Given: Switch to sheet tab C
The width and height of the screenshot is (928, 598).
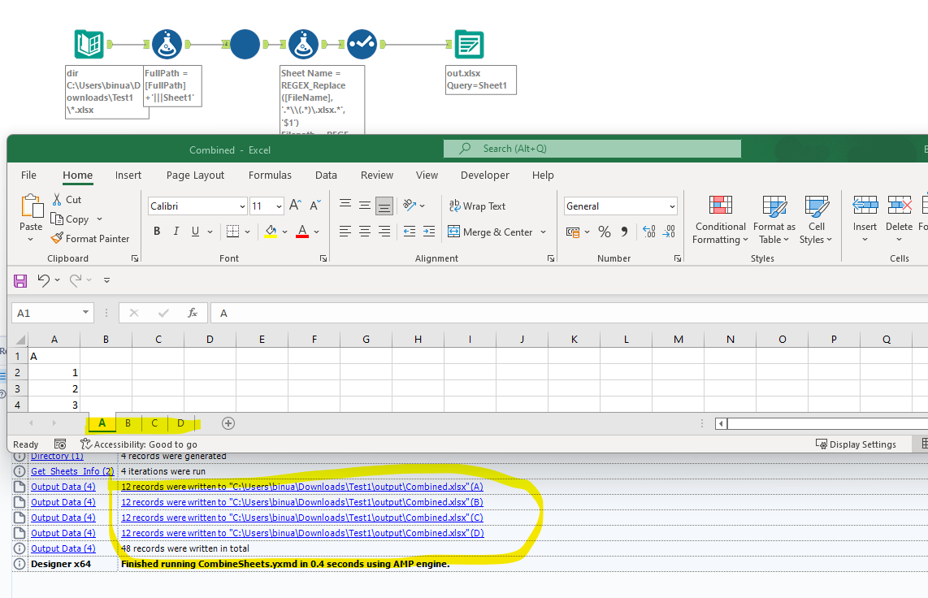Looking at the screenshot, I should click(154, 423).
